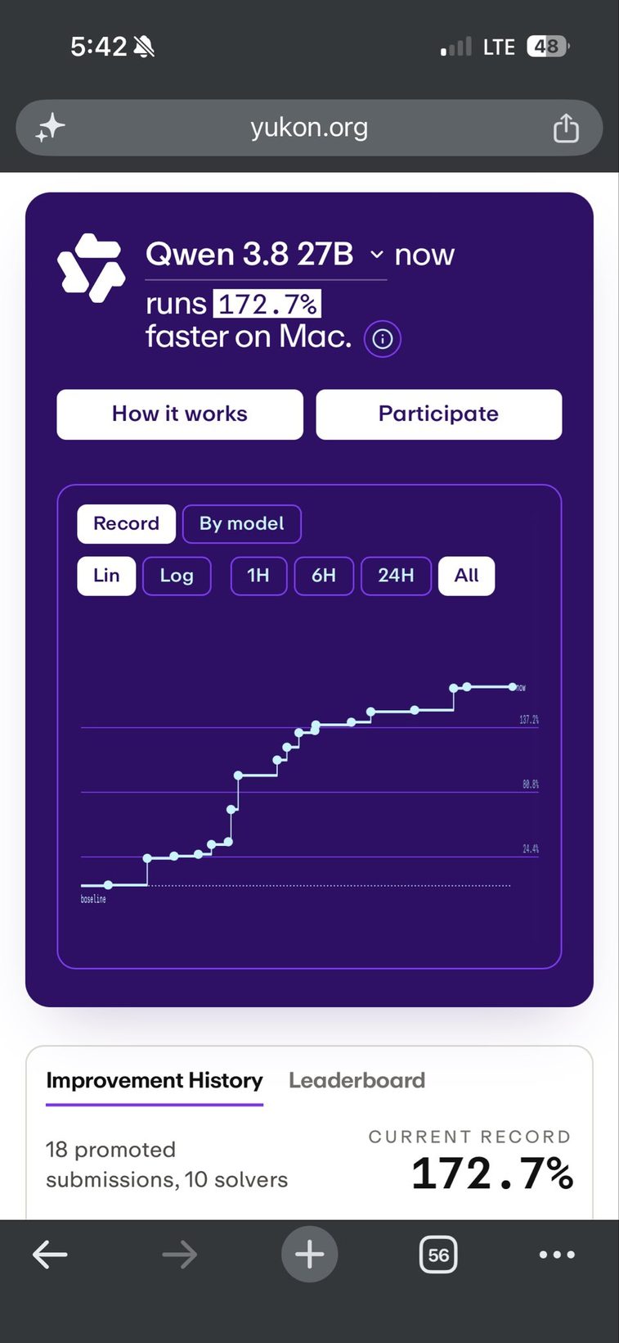Switch to the Leaderboard tab

tap(357, 1080)
